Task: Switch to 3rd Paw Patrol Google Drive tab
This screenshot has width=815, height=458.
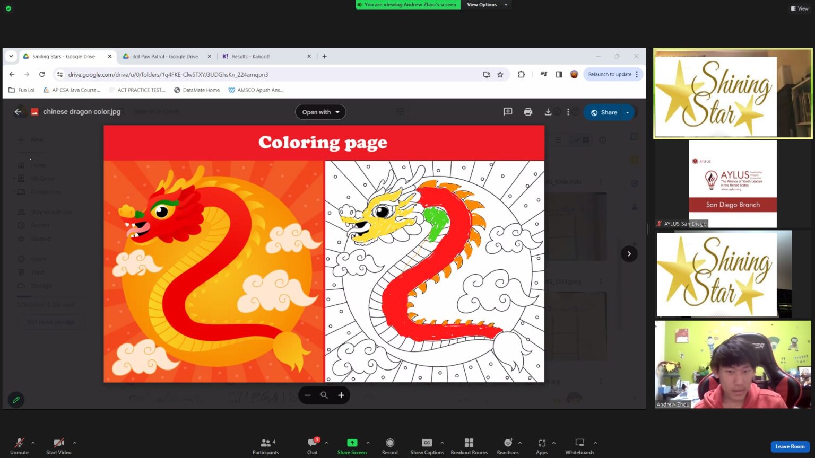Action: (x=165, y=56)
